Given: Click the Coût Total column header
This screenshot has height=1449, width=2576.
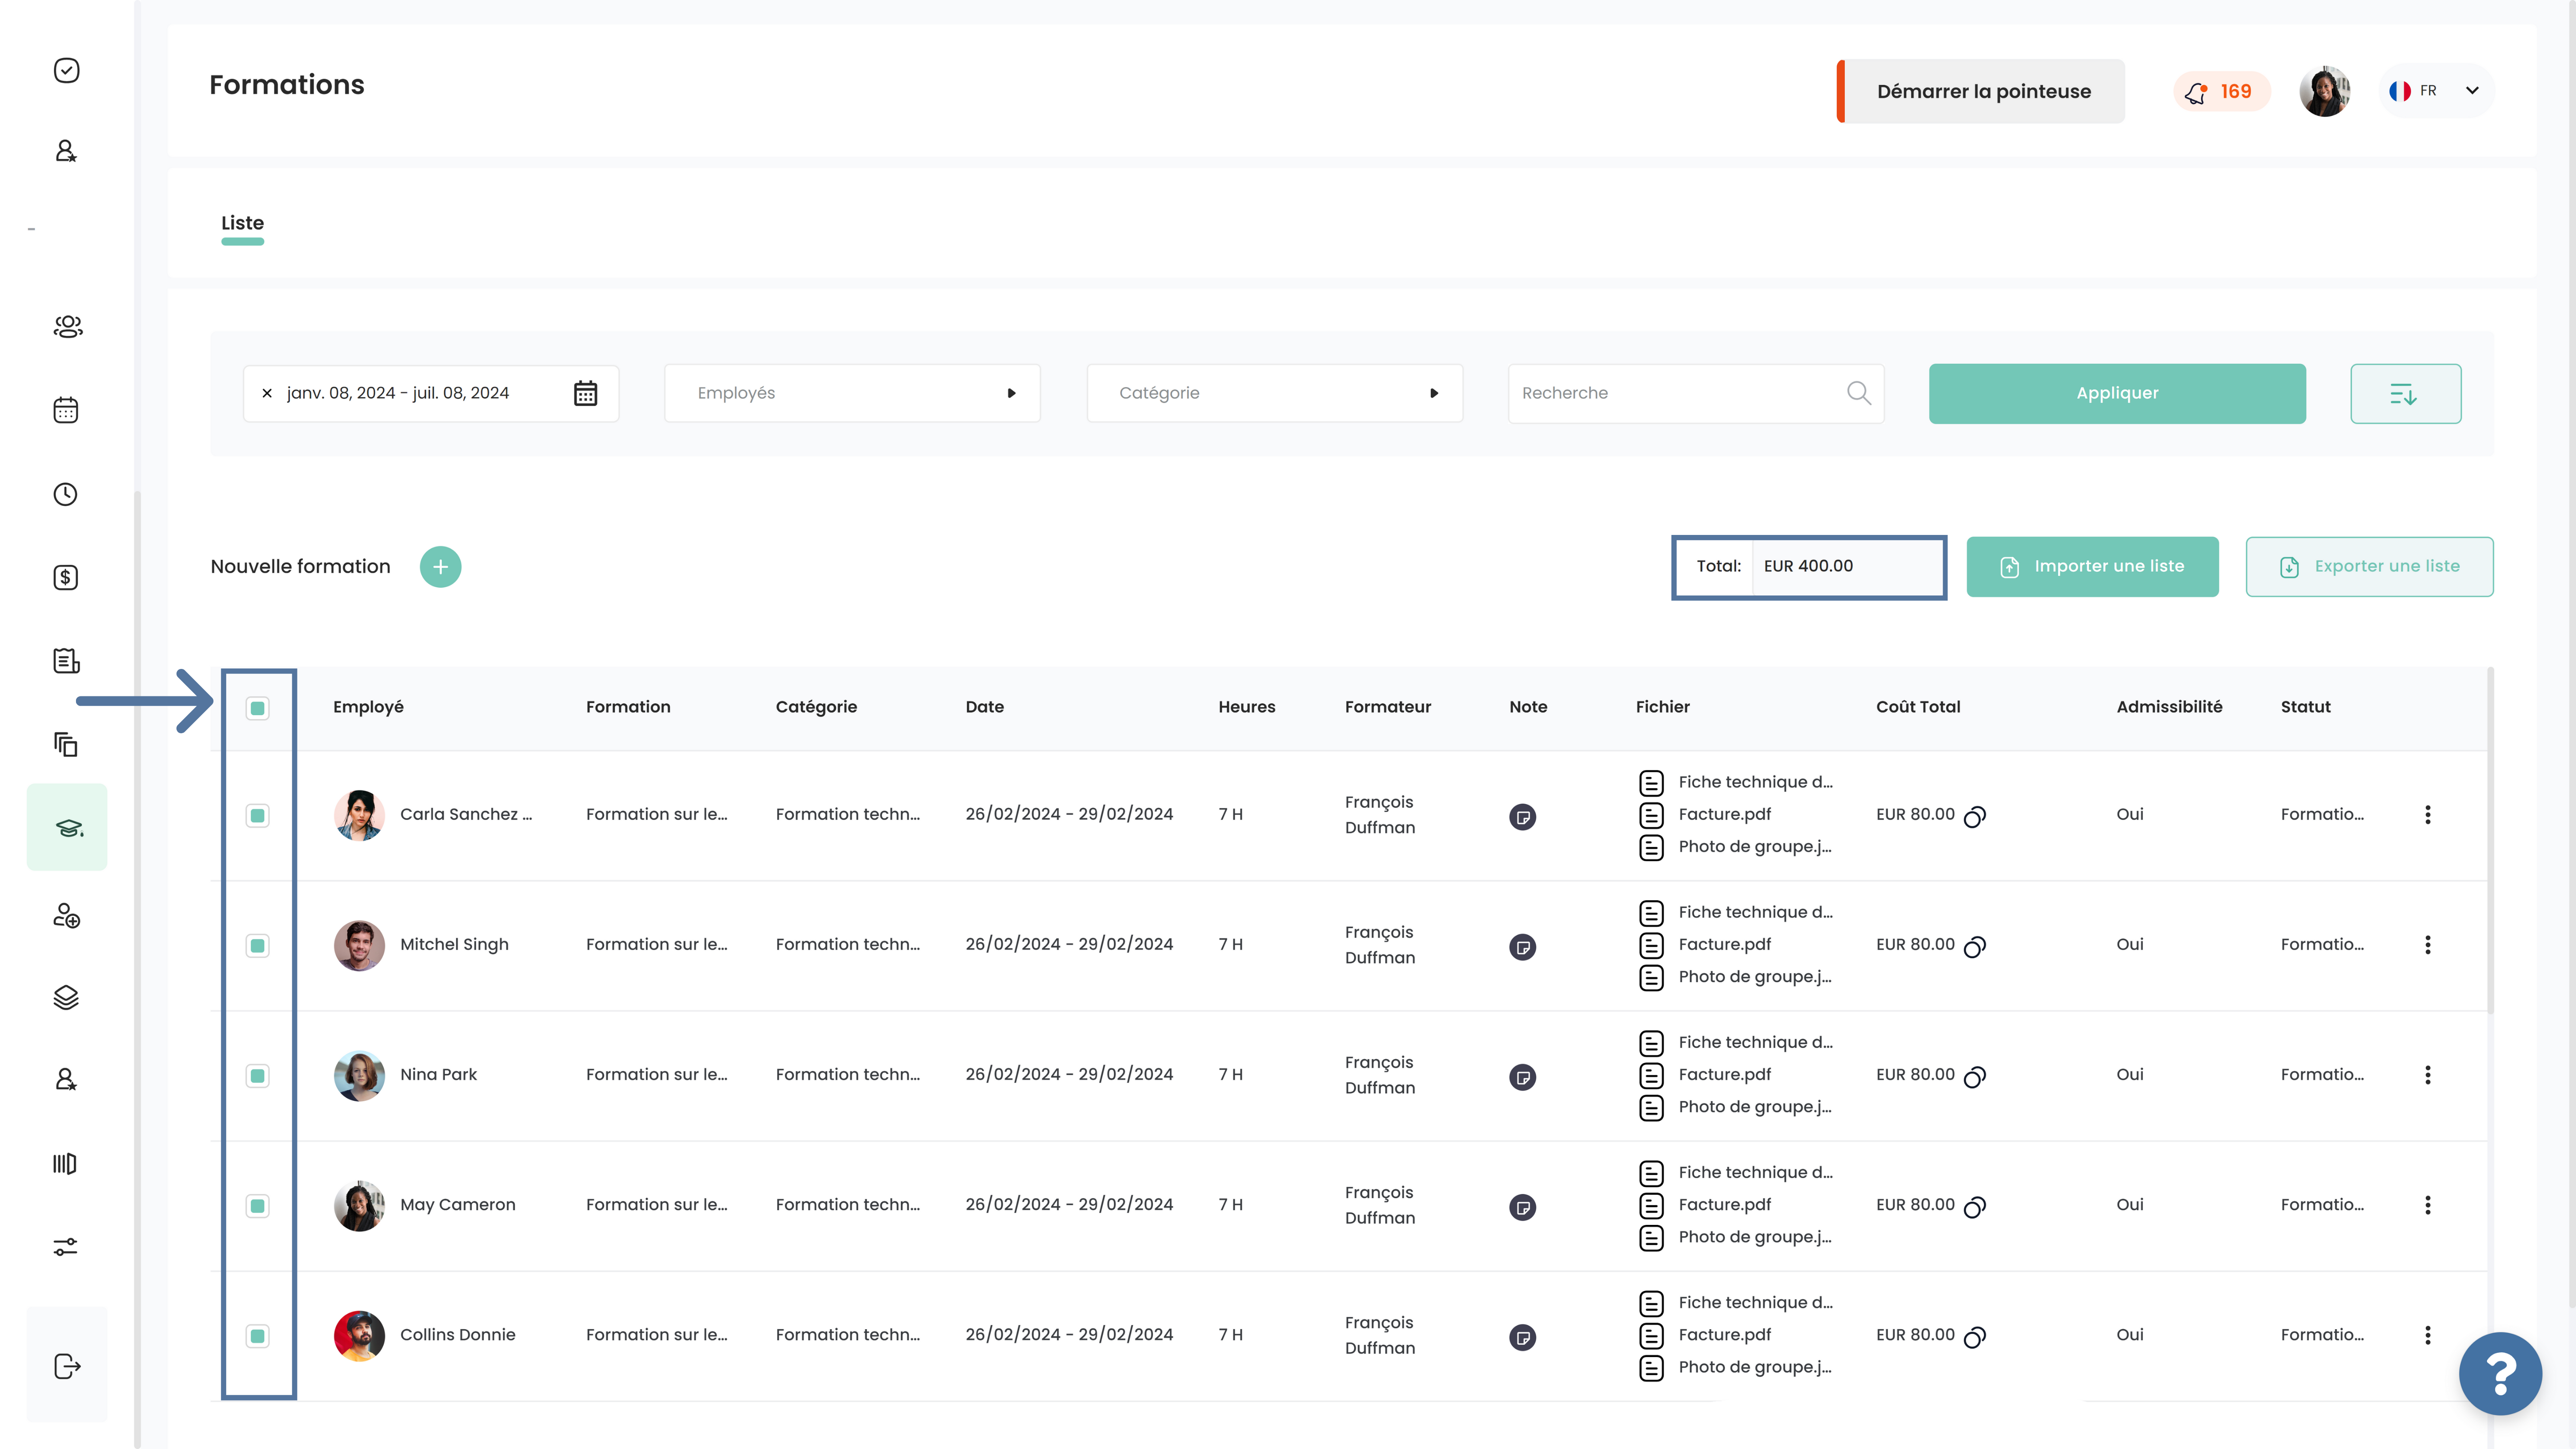Looking at the screenshot, I should pos(1918,707).
